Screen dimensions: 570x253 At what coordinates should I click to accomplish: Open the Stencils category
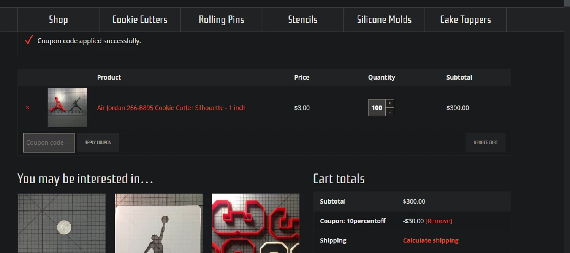302,19
